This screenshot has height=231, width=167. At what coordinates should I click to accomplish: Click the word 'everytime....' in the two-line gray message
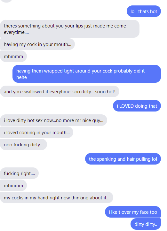pos(16,32)
